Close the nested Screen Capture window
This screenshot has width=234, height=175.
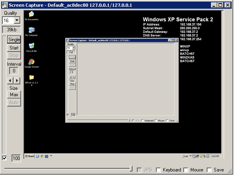[176, 40]
